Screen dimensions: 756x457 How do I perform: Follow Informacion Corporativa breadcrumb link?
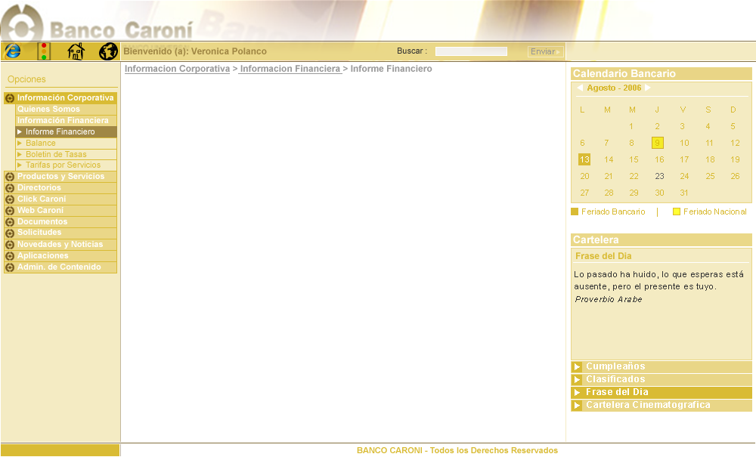(x=177, y=69)
